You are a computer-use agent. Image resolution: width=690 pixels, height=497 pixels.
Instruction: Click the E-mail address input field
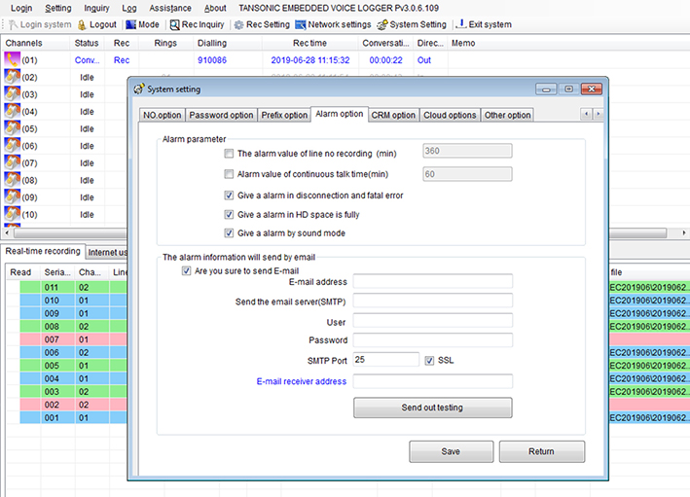point(432,281)
